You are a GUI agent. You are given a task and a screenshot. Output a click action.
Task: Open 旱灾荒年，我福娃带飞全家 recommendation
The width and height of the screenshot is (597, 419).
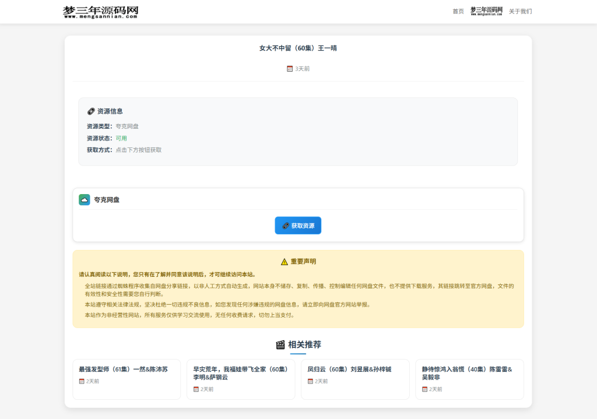tap(241, 379)
